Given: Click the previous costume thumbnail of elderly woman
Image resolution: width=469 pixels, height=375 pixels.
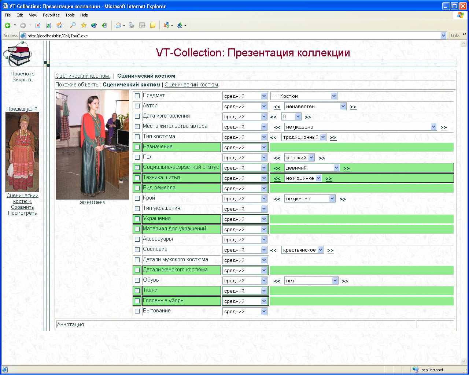Looking at the screenshot, I should 22,152.
